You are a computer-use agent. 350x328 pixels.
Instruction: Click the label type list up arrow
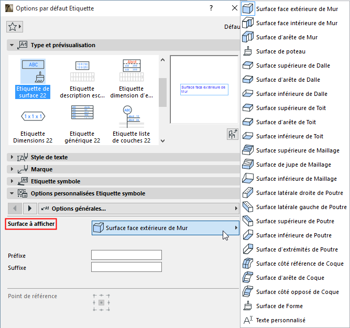(163, 60)
